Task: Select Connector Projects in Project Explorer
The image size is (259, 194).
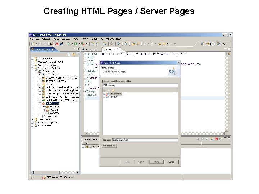Action: pos(47,65)
